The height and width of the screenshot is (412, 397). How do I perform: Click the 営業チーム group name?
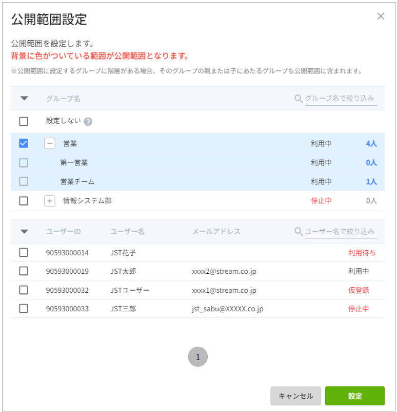[77, 181]
